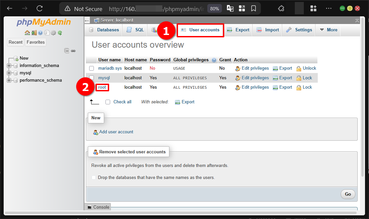Lock the mysql user account
This screenshot has height=219, width=369.
pos(307,78)
